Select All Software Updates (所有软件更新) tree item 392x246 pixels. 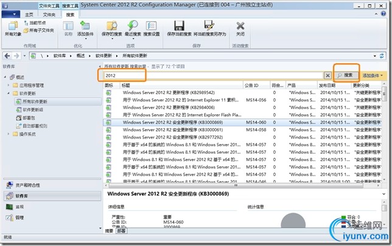click(58, 101)
